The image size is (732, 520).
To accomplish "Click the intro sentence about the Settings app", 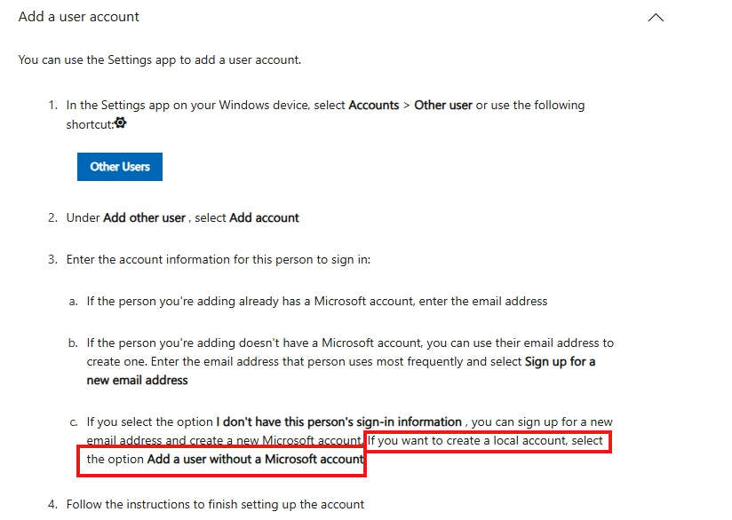I will [160, 60].
